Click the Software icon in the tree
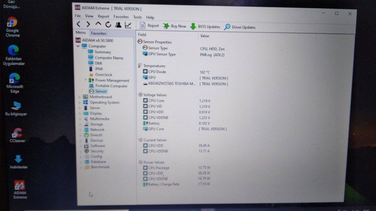Viewport: 376px width, 211px height. (86, 146)
